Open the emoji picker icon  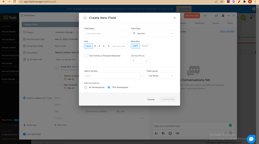[170, 133]
